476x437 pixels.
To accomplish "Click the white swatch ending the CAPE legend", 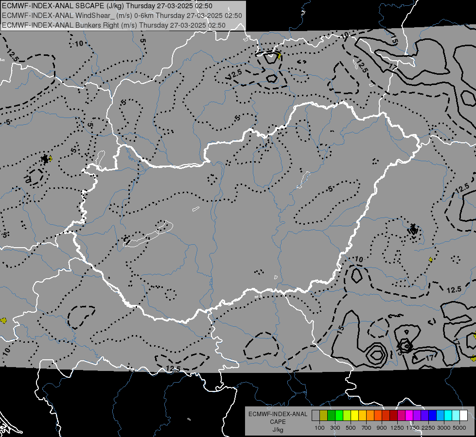I will click(x=464, y=415).
